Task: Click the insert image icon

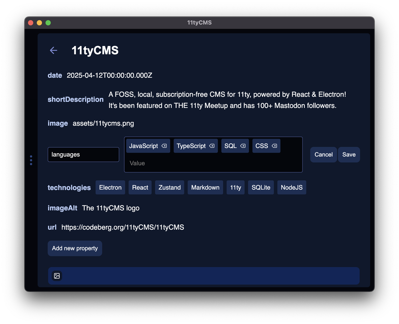Action: pyautogui.click(x=57, y=276)
